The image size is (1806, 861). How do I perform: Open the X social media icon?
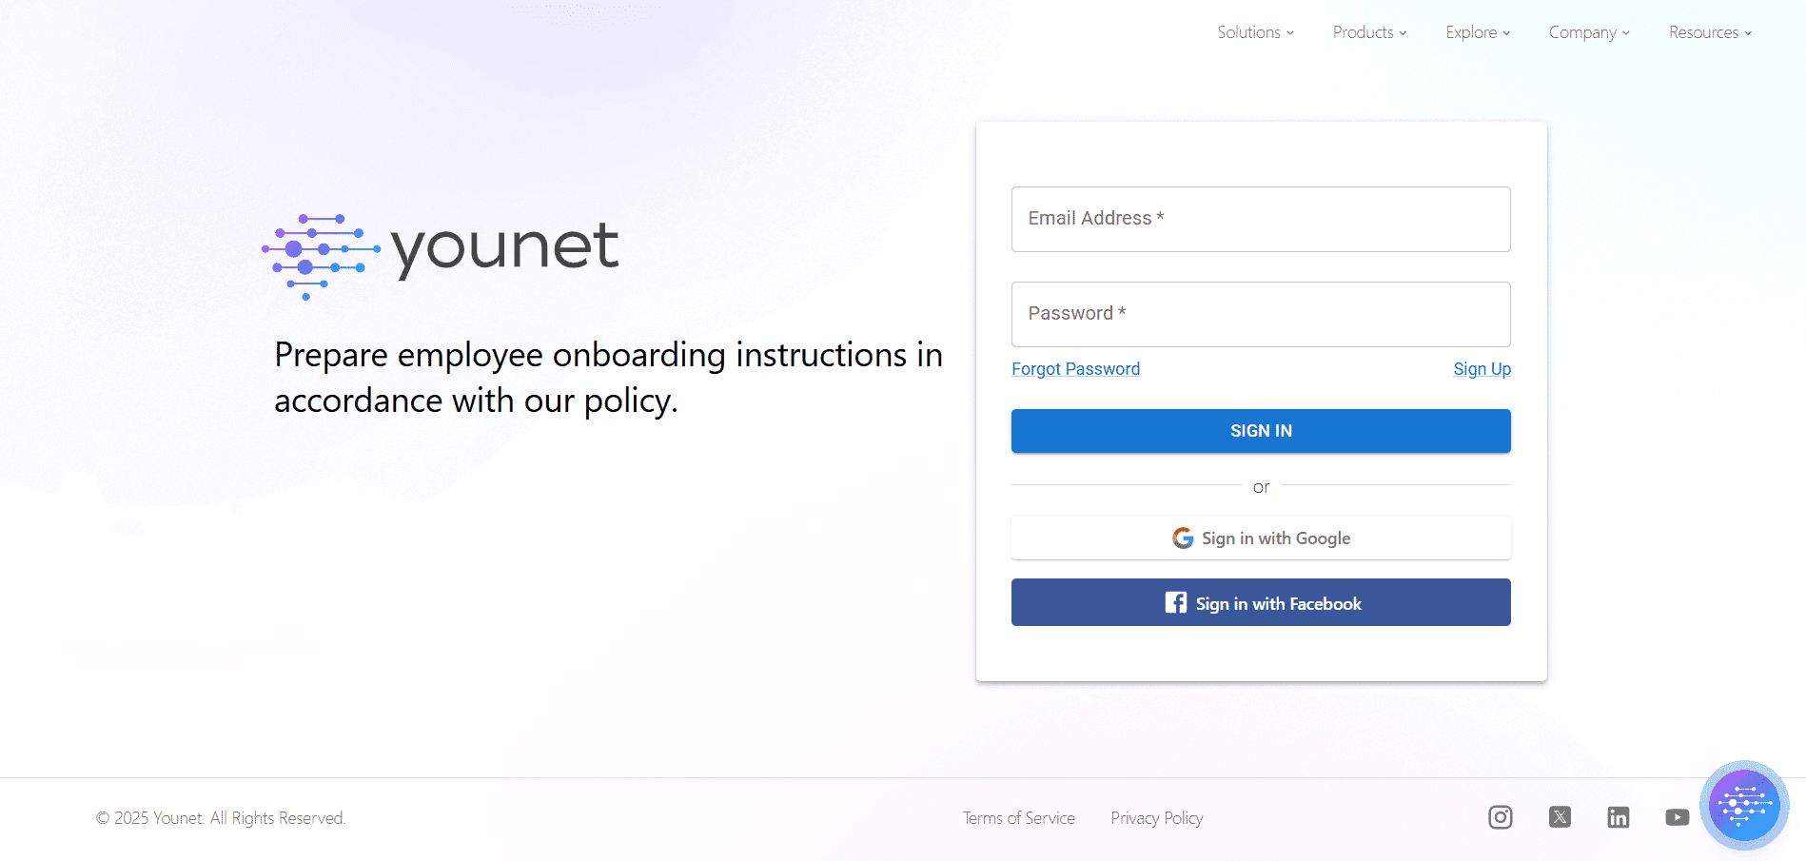[1559, 816]
